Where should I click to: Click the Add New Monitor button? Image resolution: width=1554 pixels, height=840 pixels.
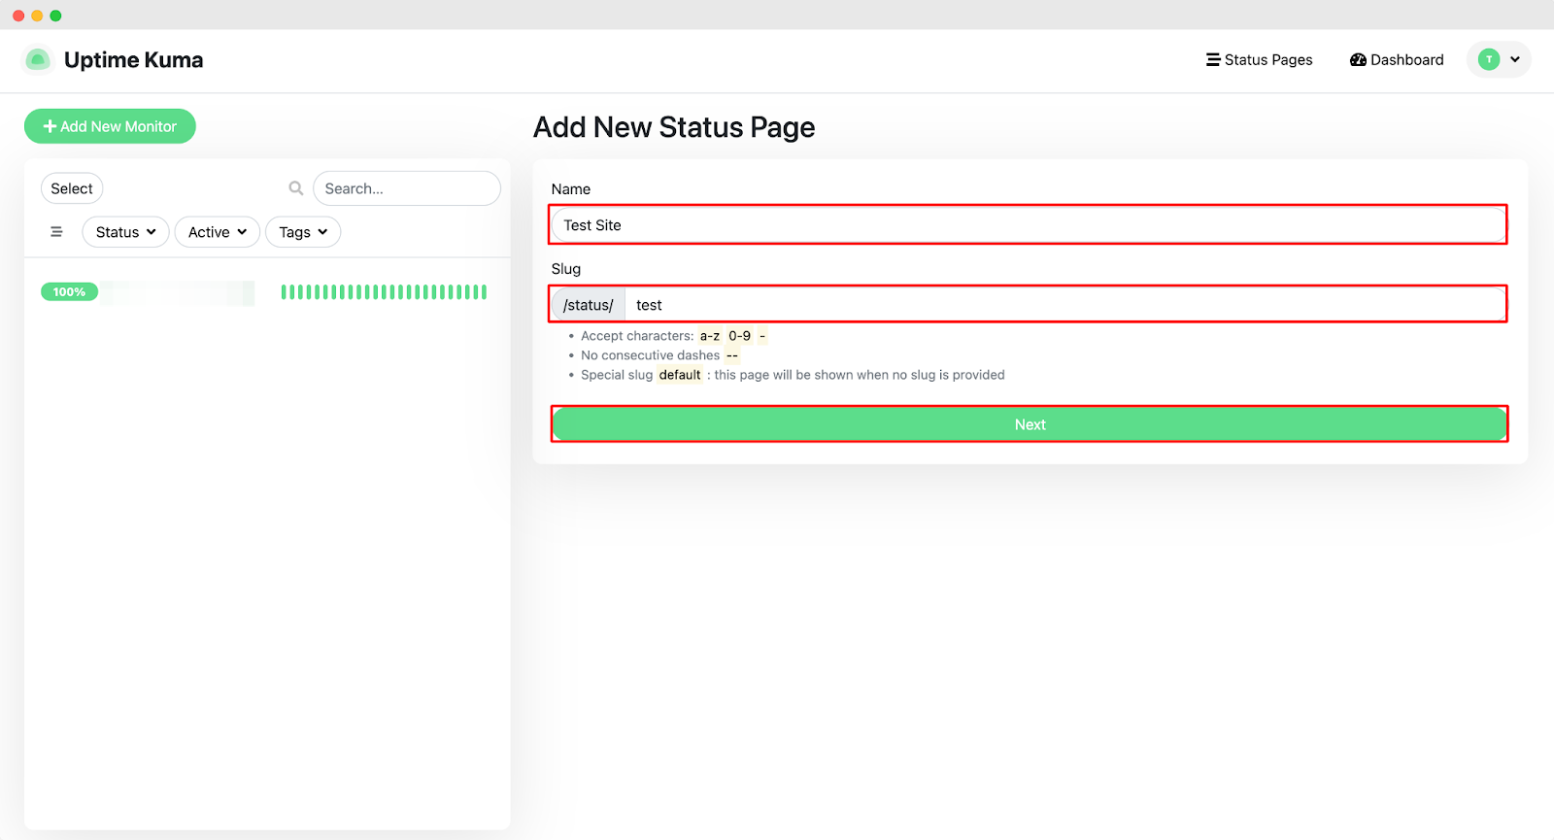[x=110, y=126]
